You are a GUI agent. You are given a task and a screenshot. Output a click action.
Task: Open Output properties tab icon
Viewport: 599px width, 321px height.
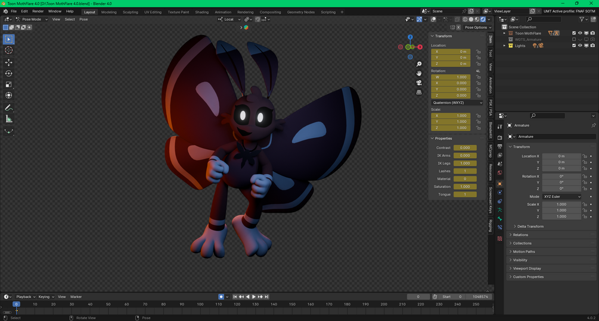[x=499, y=146]
